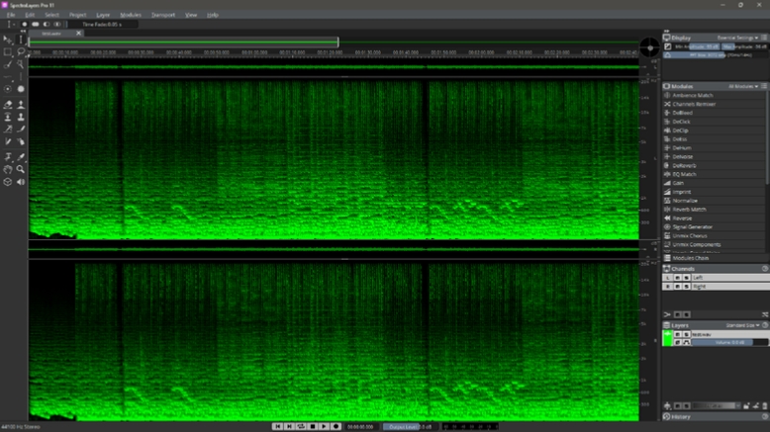Select the Hand pan tool
Screen dimensions: 770x432
tap(8, 169)
